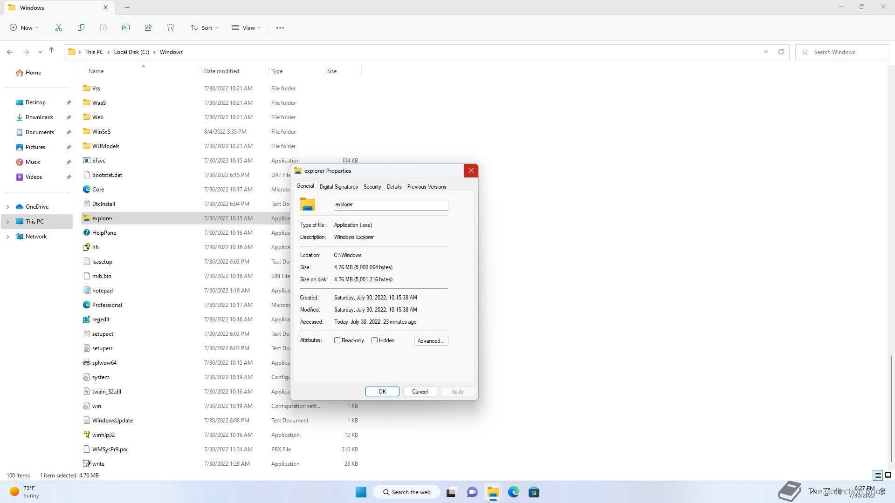This screenshot has width=895, height=503.
Task: Click OK in explorer Properties
Action: pos(382,392)
